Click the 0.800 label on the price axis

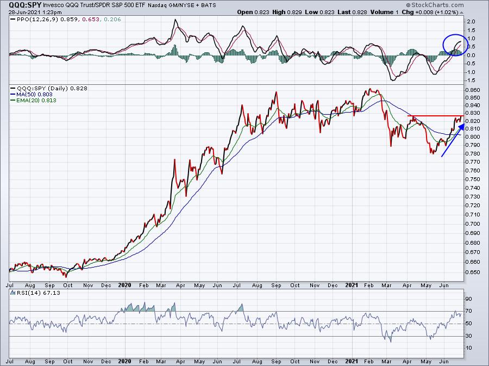coord(473,137)
